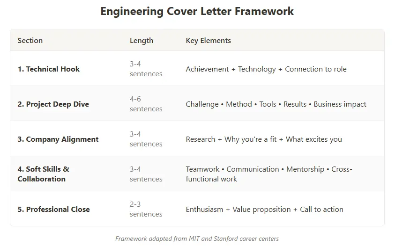
Task: Click the MIT and Stanford framework caption
Action: click(197, 239)
